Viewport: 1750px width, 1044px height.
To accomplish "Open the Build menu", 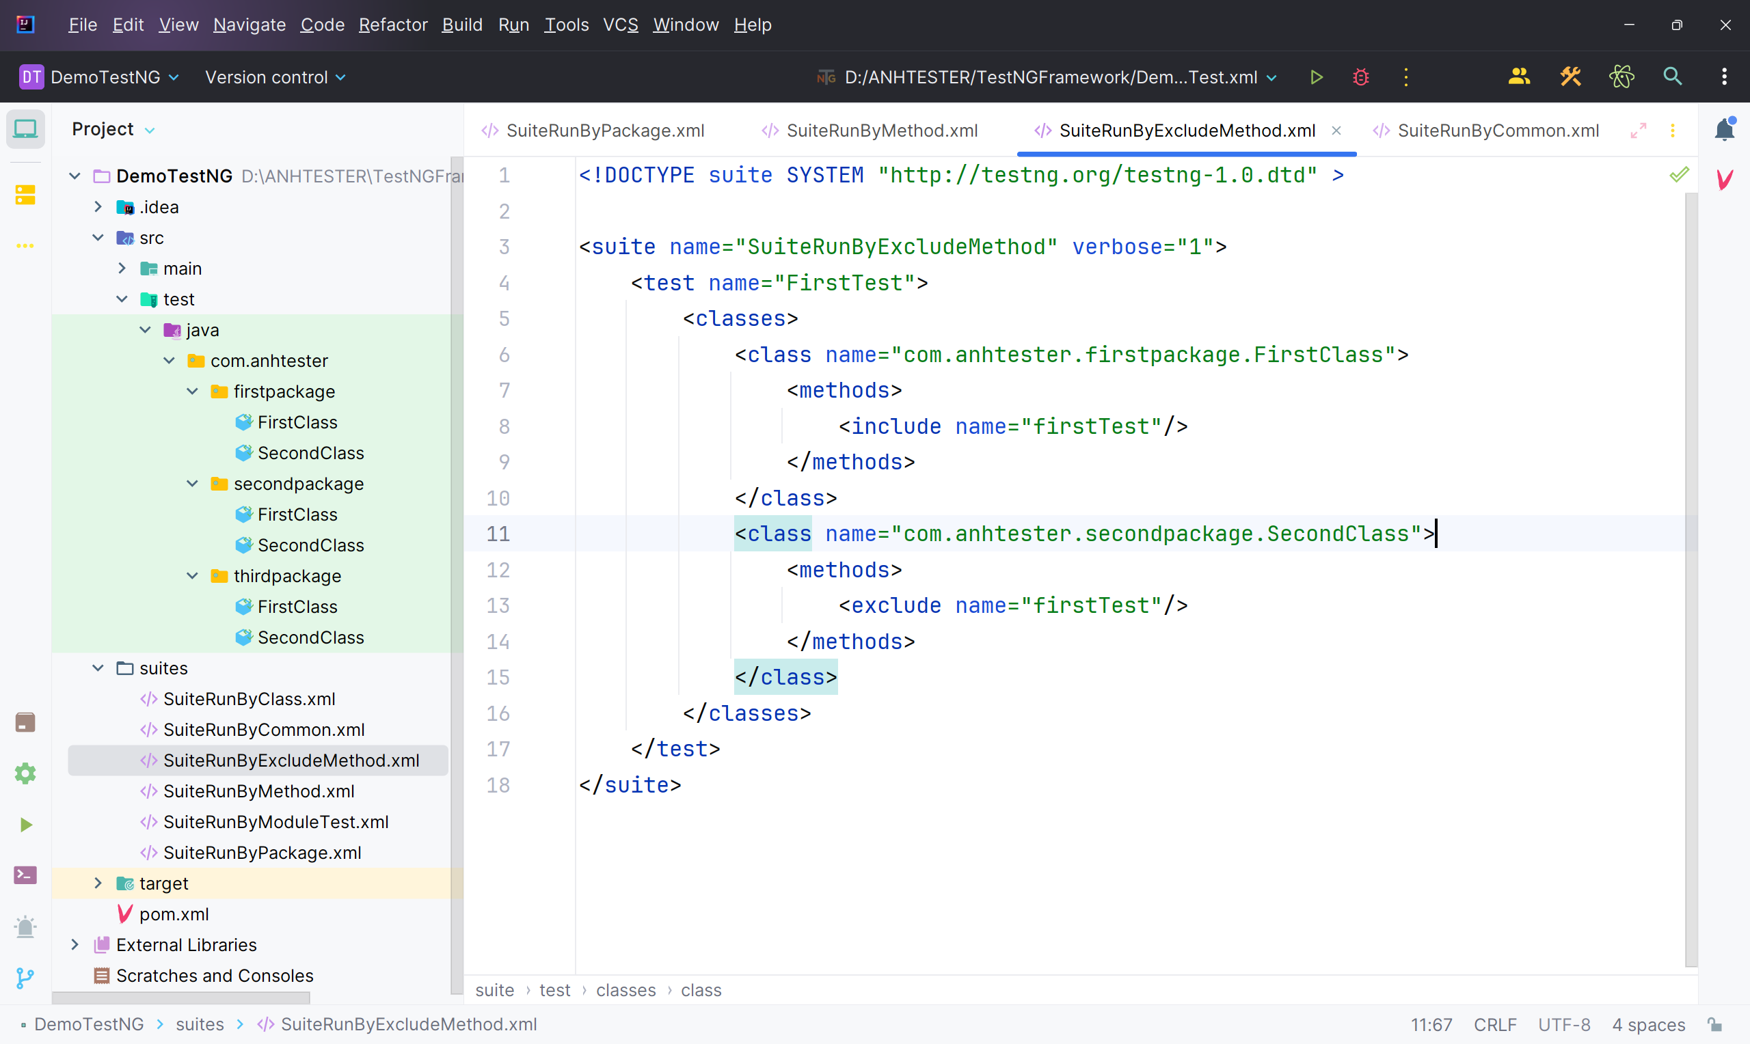I will click(461, 25).
